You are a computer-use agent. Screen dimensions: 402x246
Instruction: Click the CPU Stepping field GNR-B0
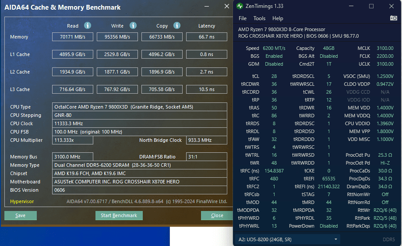point(139,115)
